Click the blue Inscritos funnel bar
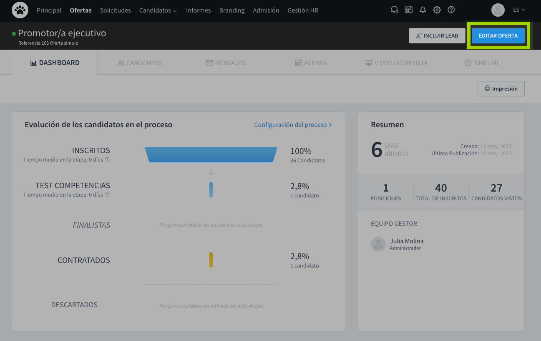541x341 pixels. point(211,154)
